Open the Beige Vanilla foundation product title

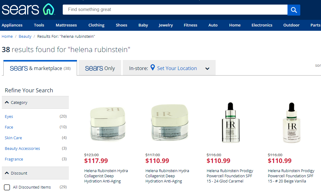tap(291, 176)
